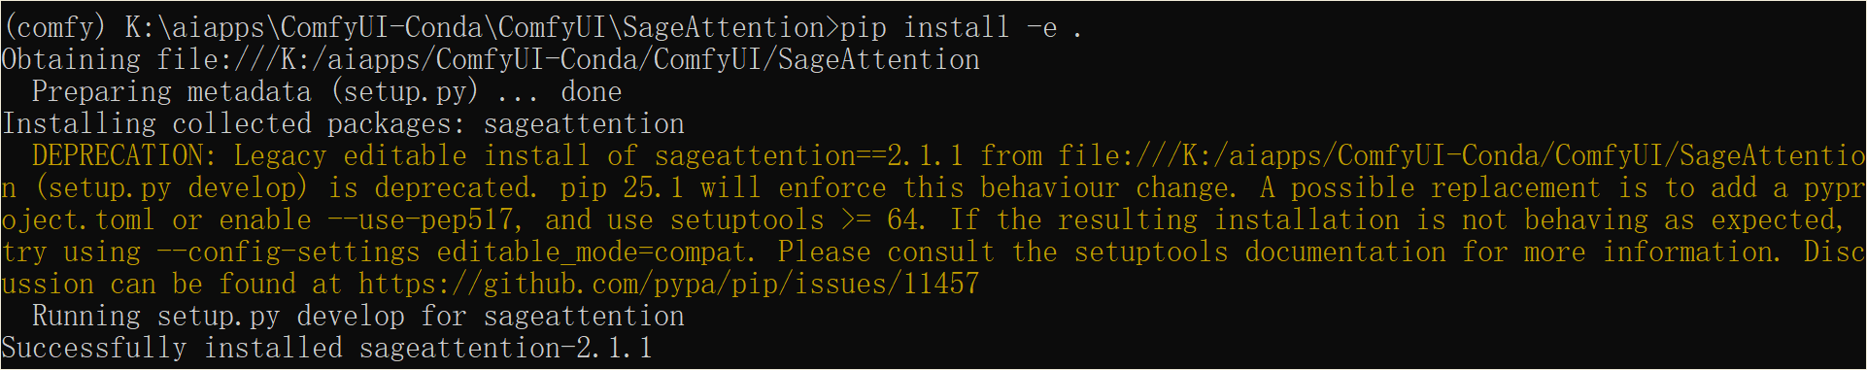Click the Preparing metadata (setup.py) line
Viewport: 1867px width, 370px height.
[x=326, y=92]
